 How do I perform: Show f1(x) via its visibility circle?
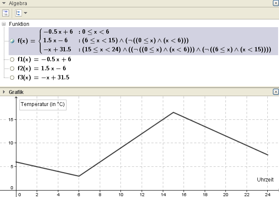pos(12,59)
